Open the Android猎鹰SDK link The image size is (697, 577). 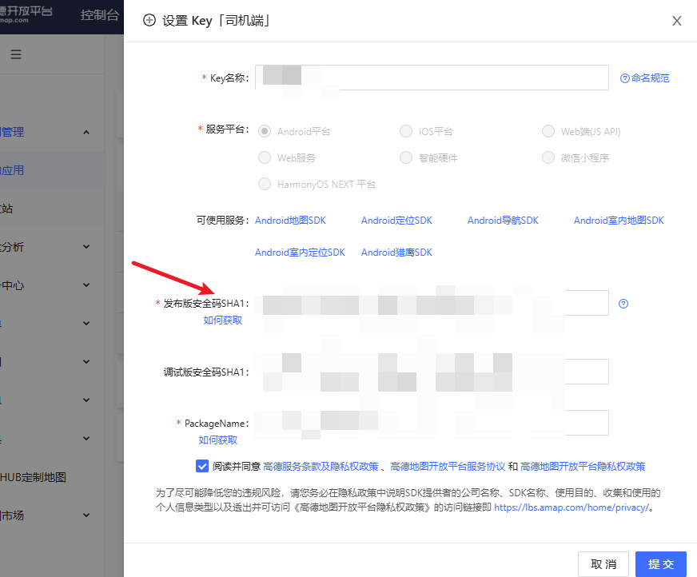point(396,253)
